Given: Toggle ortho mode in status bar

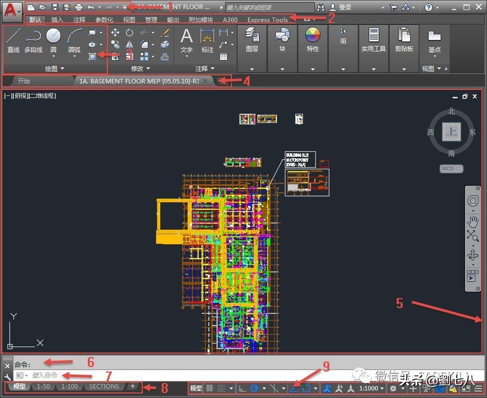Looking at the screenshot, I should point(242,388).
